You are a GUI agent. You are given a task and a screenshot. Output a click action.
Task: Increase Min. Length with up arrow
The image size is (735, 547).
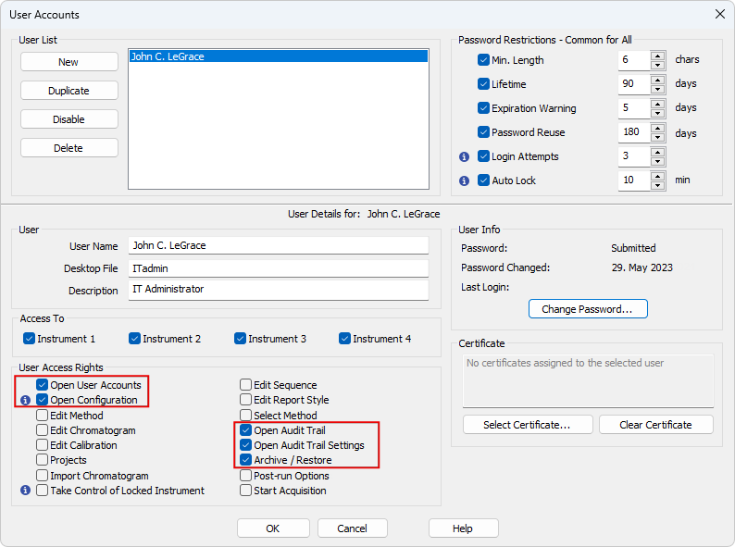(657, 56)
